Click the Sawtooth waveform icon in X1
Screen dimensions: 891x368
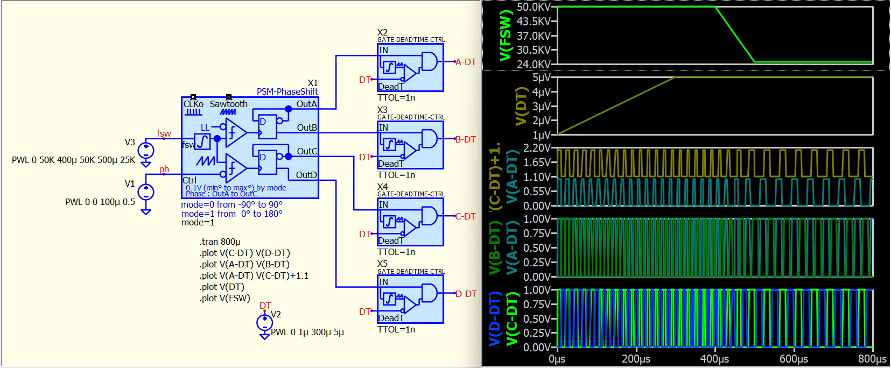(228, 112)
